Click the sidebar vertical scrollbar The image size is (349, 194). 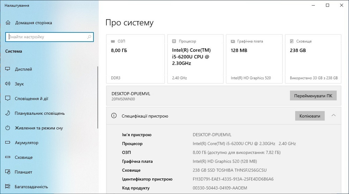click(98, 98)
